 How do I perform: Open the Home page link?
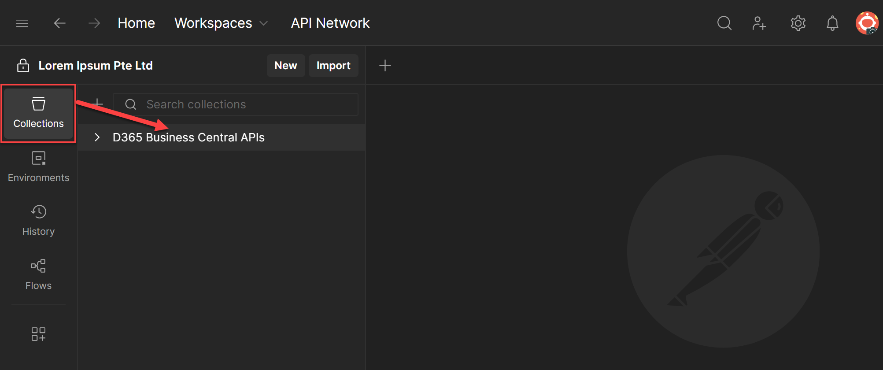pos(136,23)
